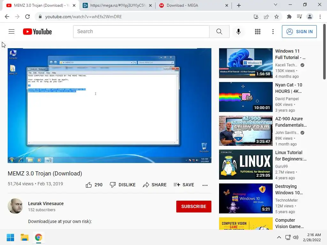This screenshot has width=327, height=245.
Task: Save the video to a playlist
Action: pyautogui.click(x=184, y=185)
